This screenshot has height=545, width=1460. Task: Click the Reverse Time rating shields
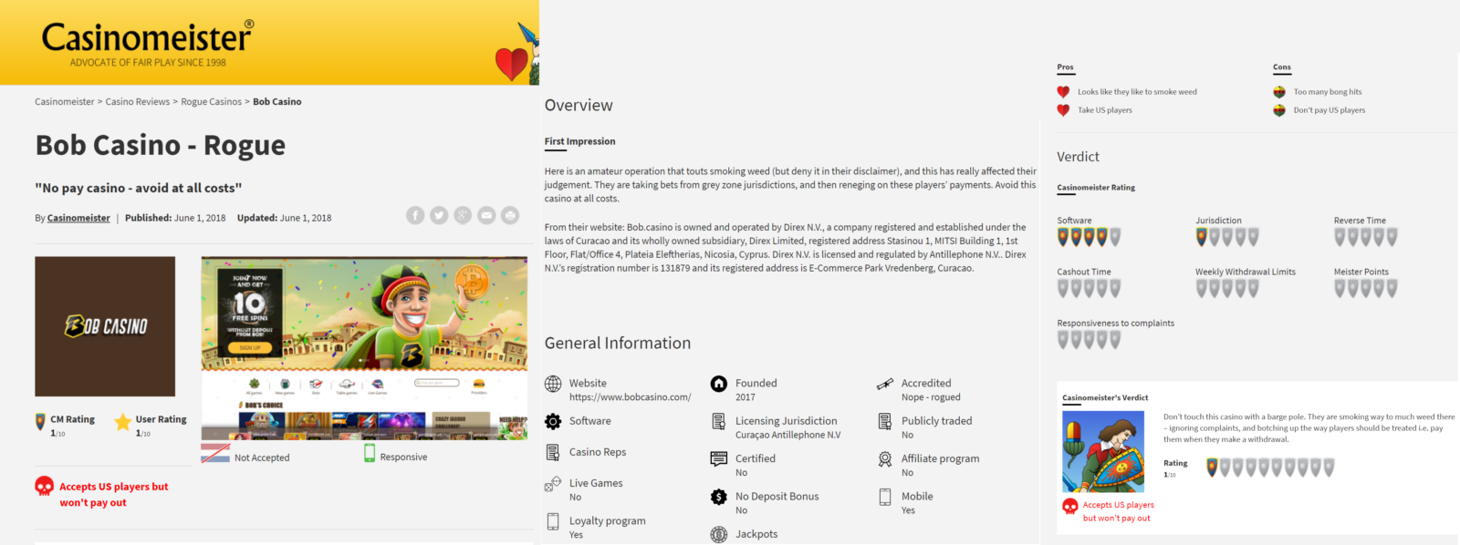click(1366, 237)
